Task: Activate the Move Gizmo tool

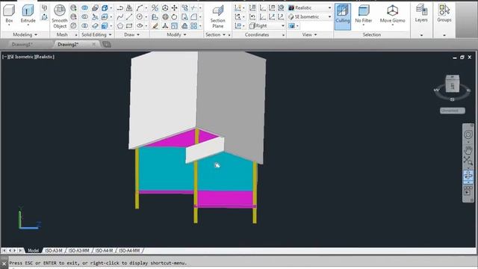Action: coord(392,14)
